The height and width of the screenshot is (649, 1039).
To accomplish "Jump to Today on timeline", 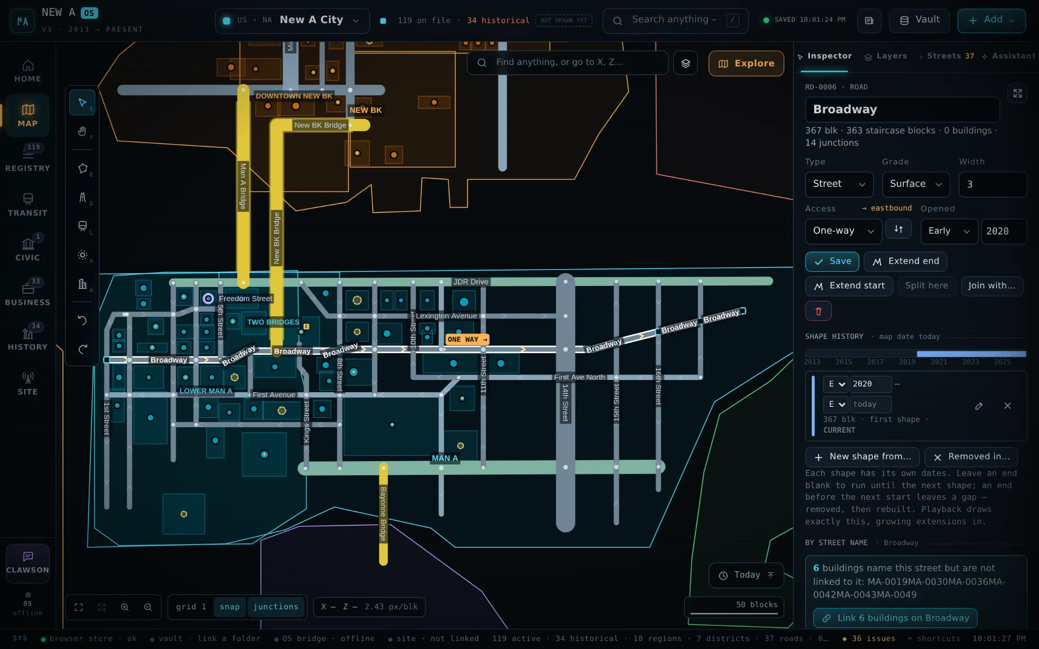I will tap(746, 575).
